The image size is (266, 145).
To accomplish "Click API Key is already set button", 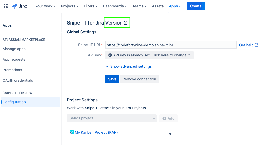I will 149,55.
